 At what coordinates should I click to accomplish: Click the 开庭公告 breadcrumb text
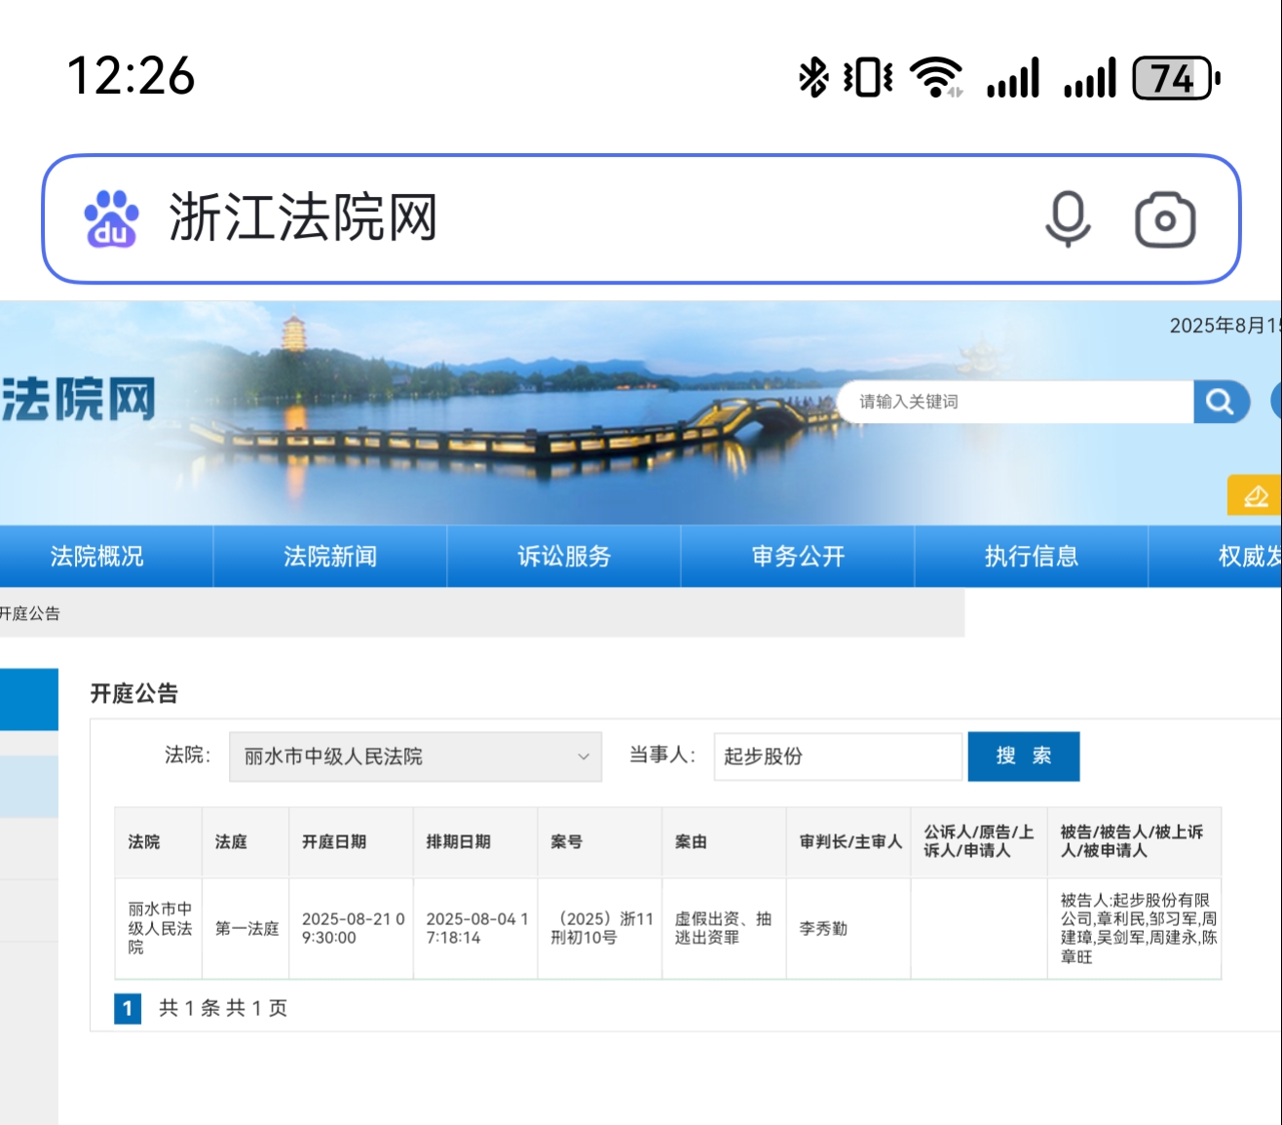point(29,613)
